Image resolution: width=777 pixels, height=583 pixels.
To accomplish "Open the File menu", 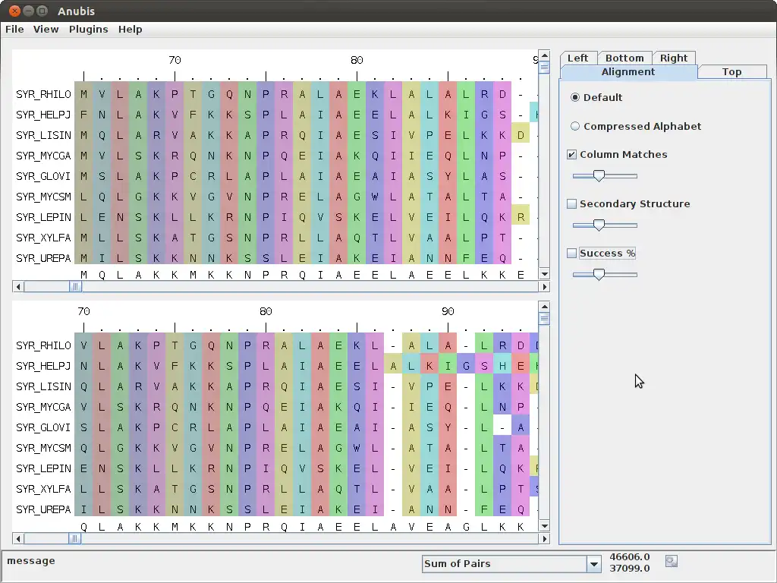I will 14,29.
